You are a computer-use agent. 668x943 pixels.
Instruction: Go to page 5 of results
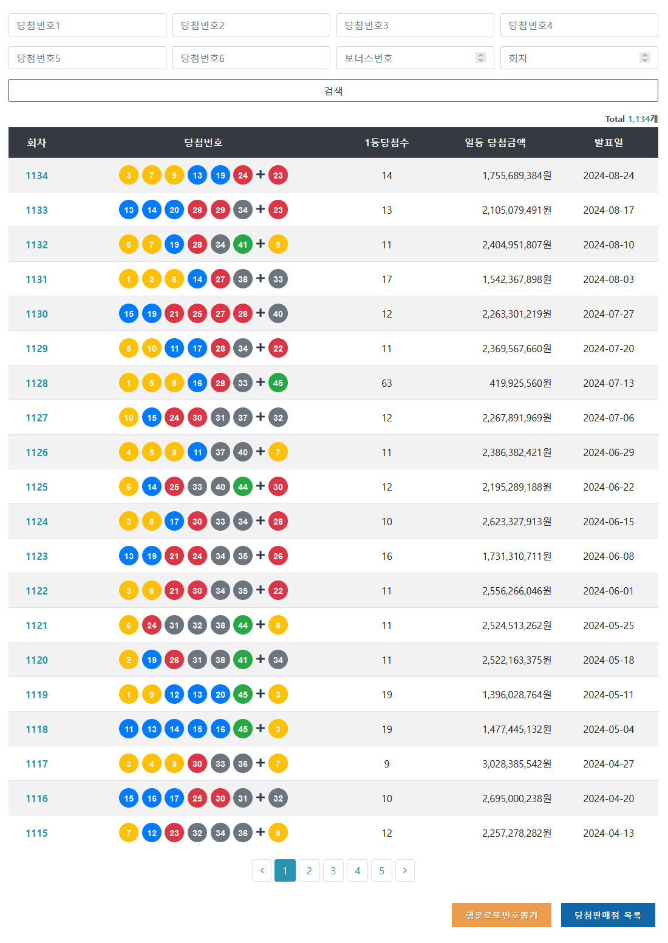[x=381, y=870]
